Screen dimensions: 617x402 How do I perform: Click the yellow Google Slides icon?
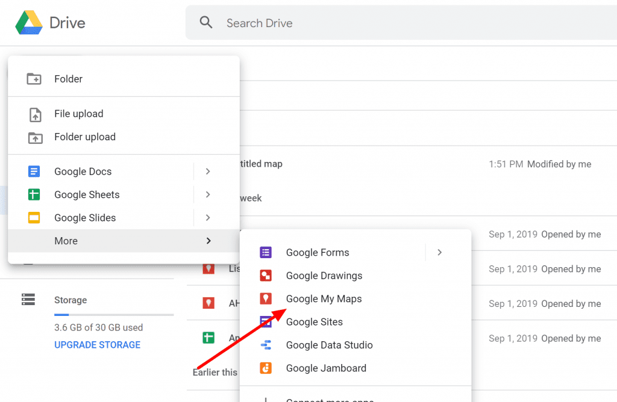(34, 218)
